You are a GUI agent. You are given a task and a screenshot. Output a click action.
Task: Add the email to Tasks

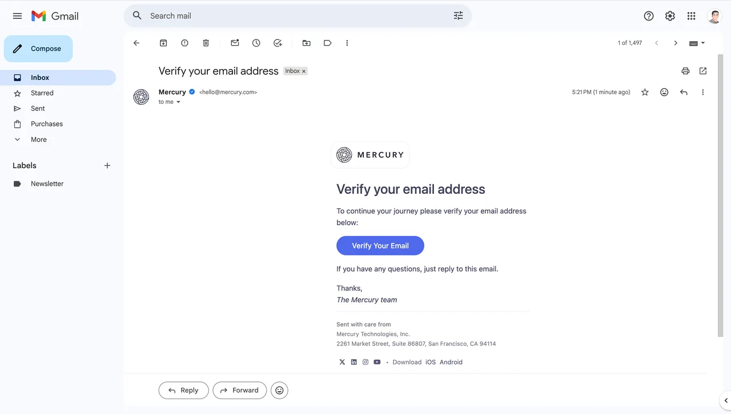pos(278,43)
